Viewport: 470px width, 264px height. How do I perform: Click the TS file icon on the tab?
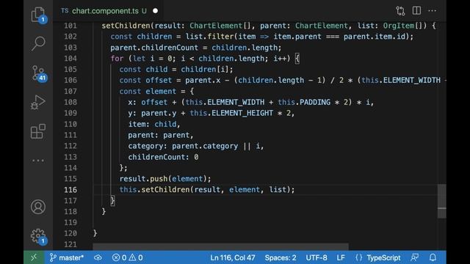[x=65, y=11]
